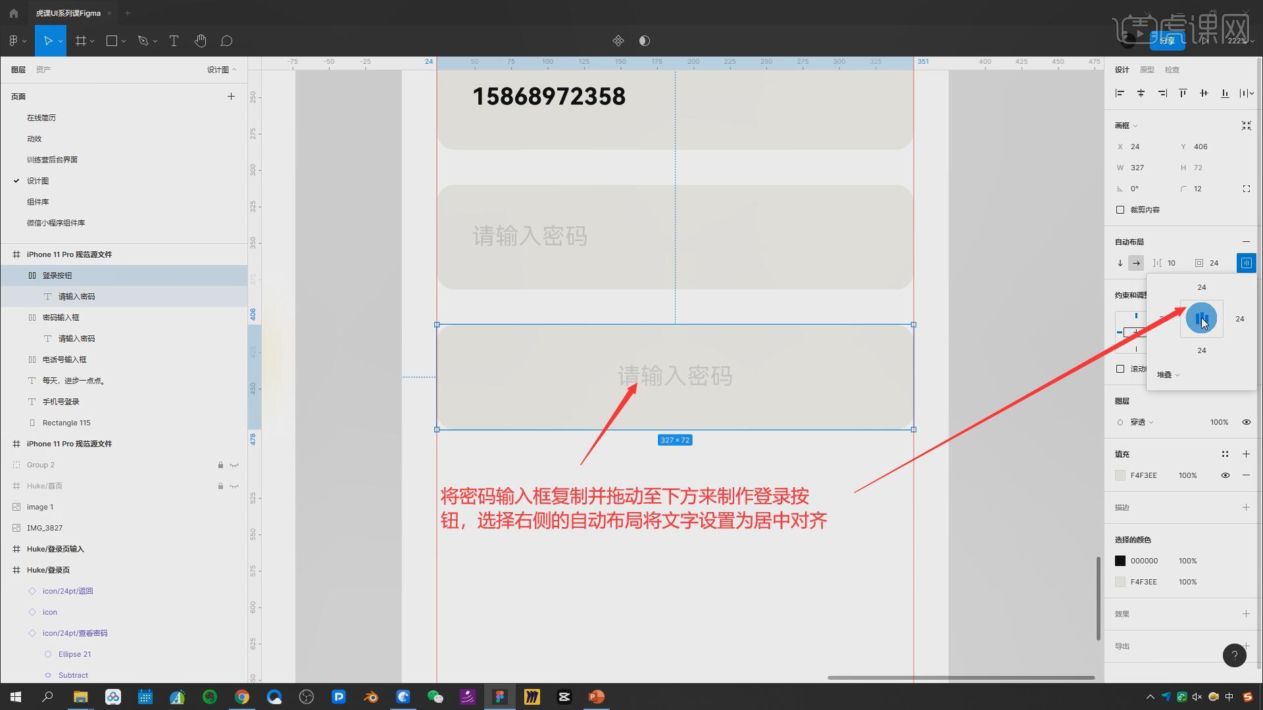Click resize to fit icon beside 画框
This screenshot has width=1263, height=710.
pyautogui.click(x=1246, y=126)
